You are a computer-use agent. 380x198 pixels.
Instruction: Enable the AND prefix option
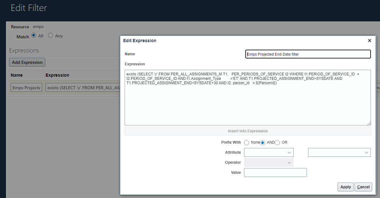[263, 142]
